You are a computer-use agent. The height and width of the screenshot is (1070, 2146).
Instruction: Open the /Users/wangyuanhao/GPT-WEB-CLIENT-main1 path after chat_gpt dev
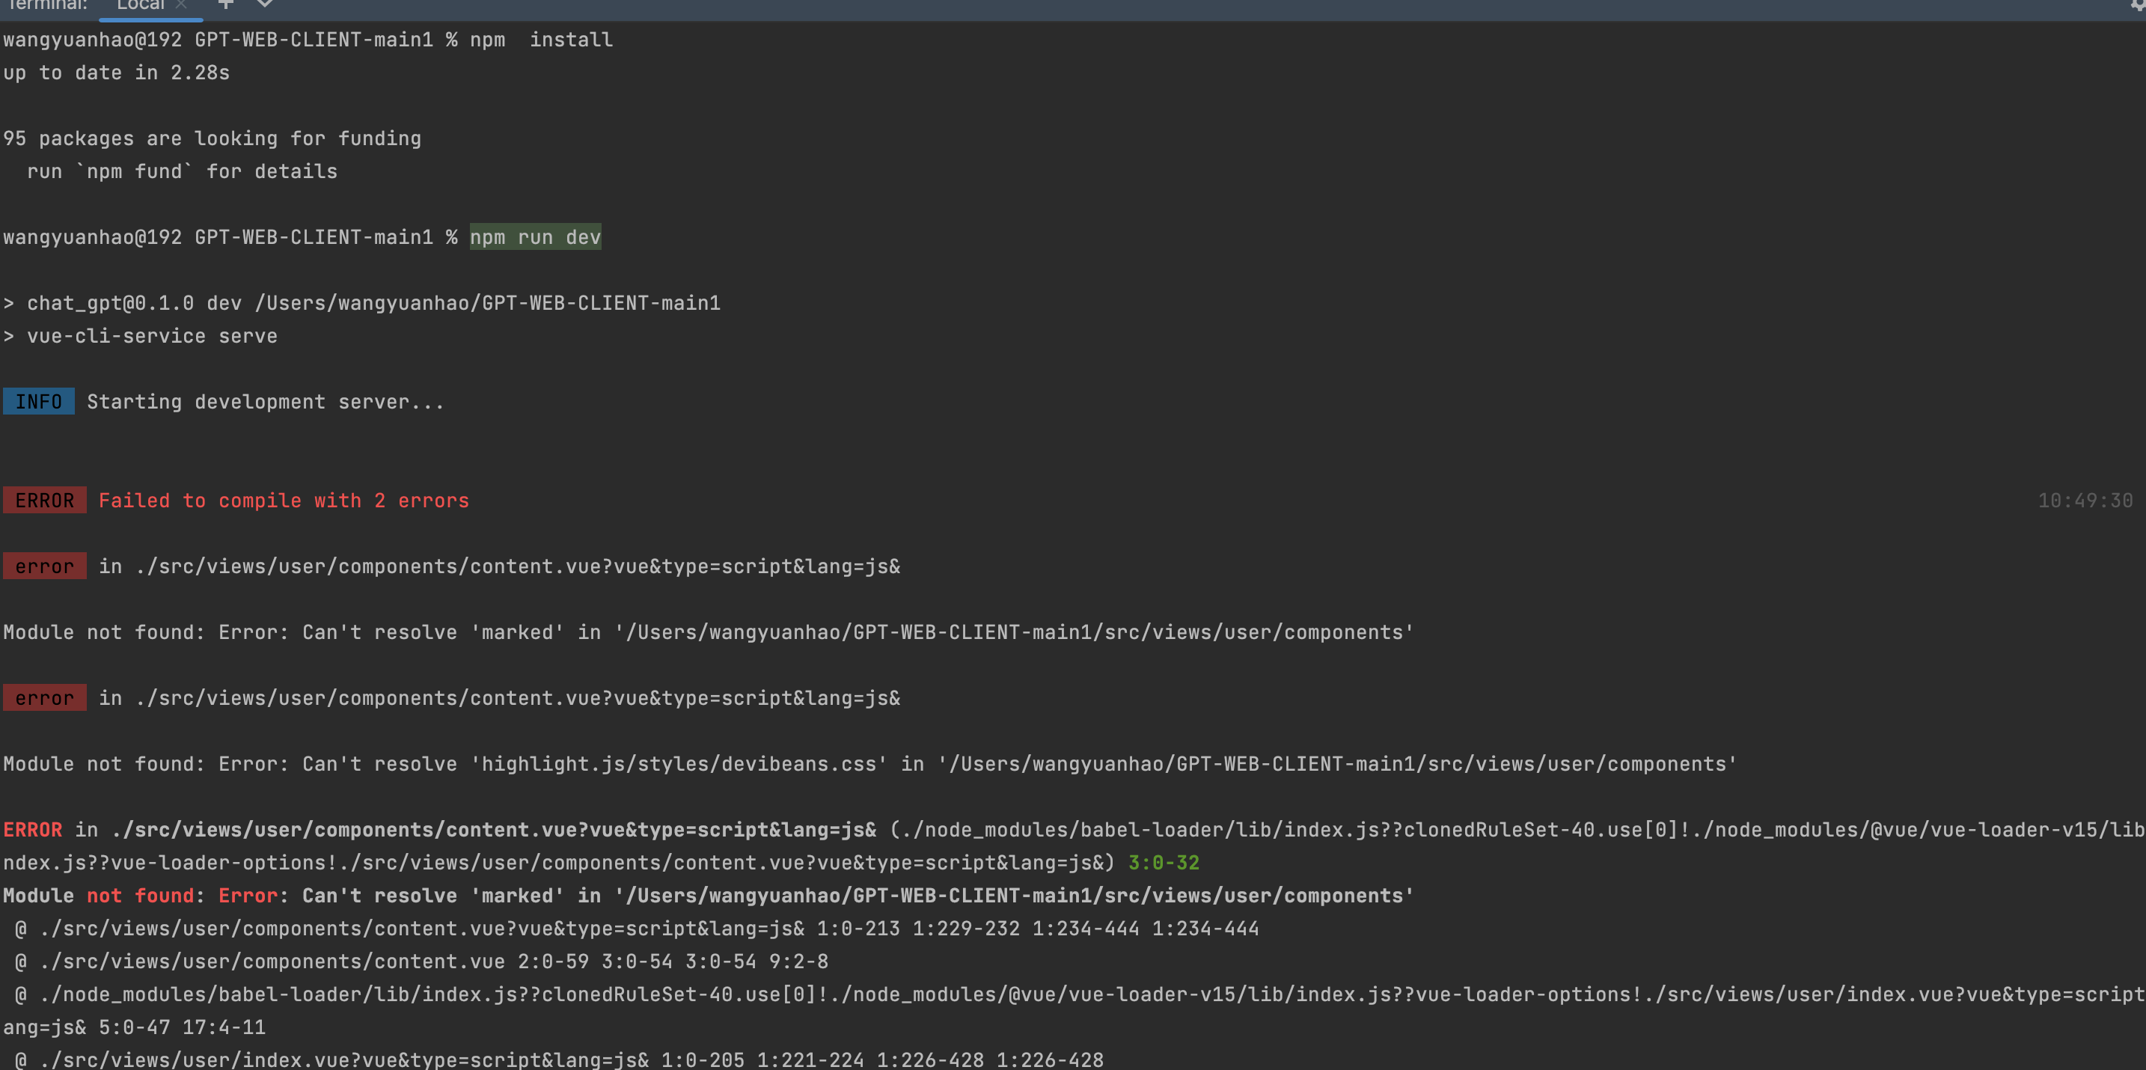coord(487,303)
